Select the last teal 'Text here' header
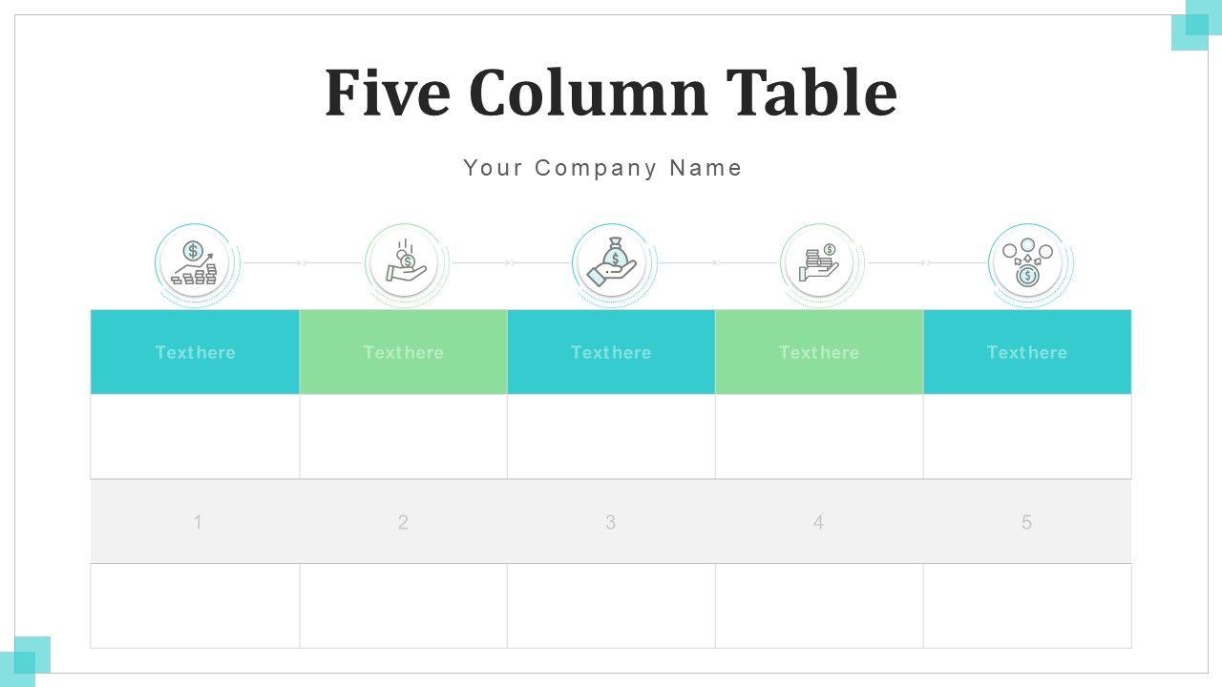 tap(1027, 352)
